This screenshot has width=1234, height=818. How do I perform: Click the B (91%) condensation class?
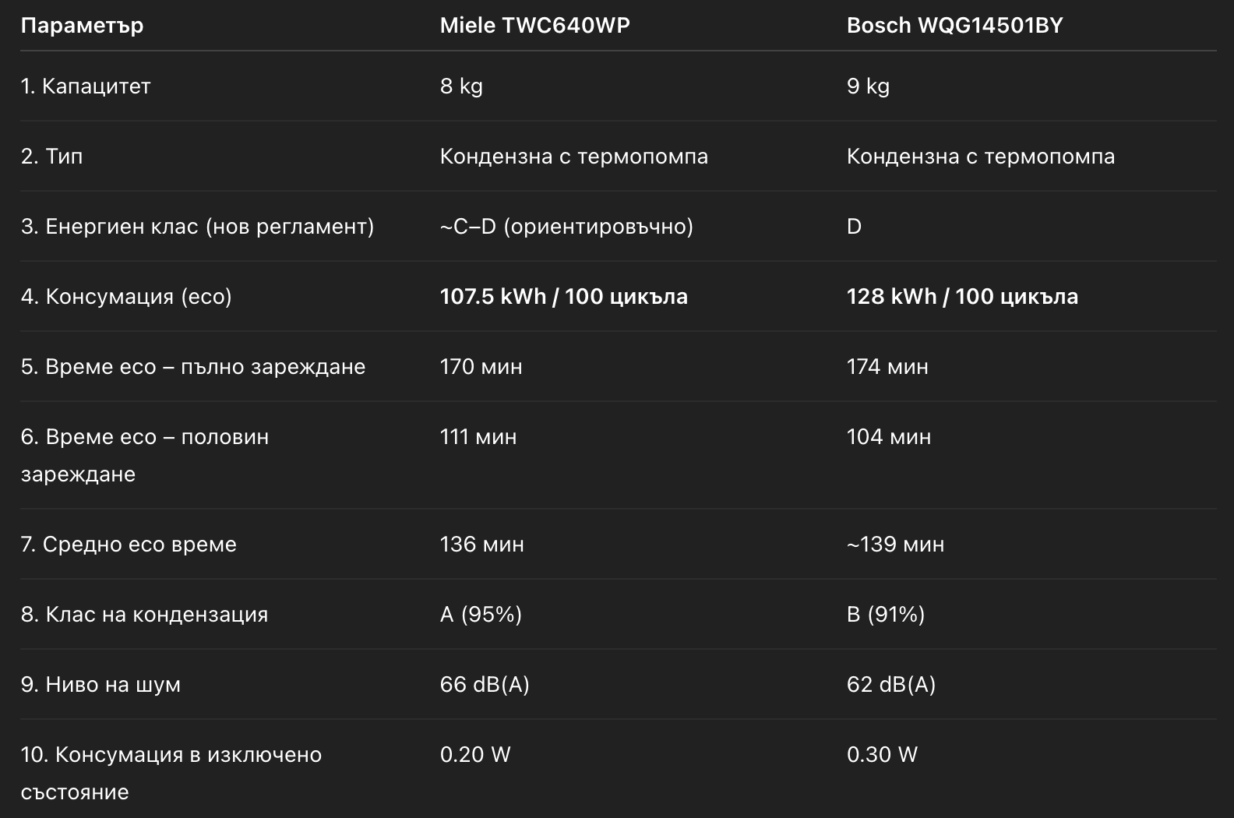pos(886,615)
